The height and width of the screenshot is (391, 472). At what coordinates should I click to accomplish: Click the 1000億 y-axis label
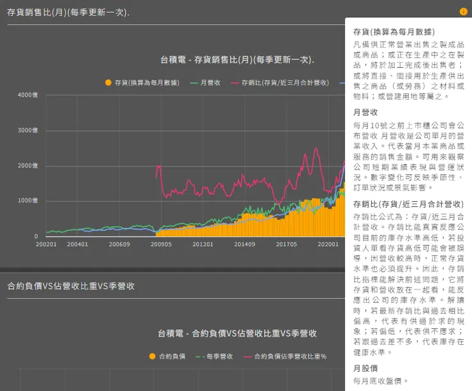click(x=27, y=201)
